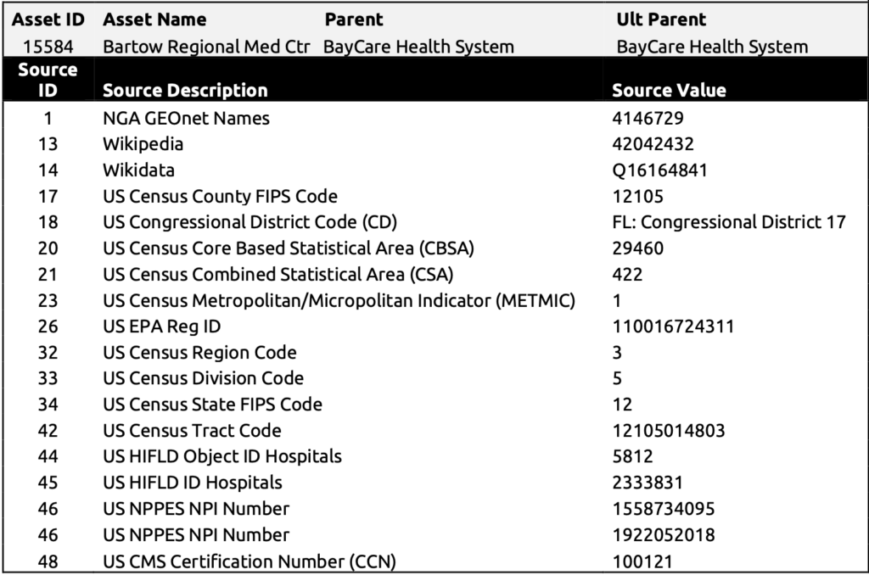Viewport: 869px width, 575px height.
Task: Click the Asset ID header label
Action: [48, 20]
